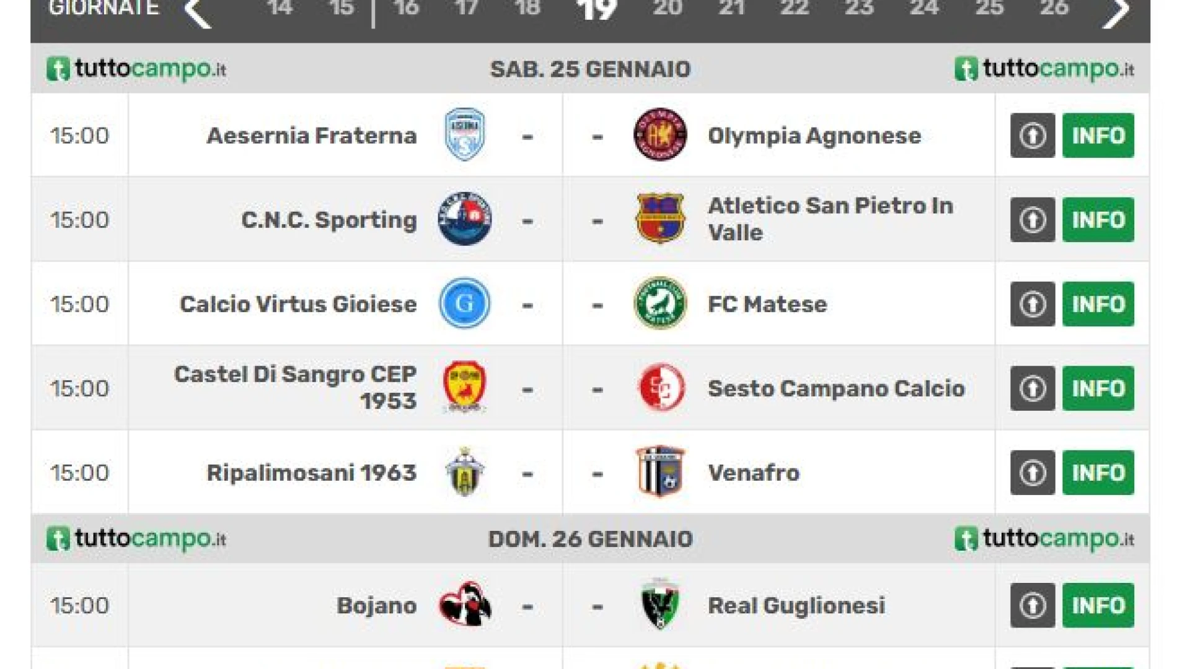Click the Olympia Agnonese team crest

click(x=660, y=134)
